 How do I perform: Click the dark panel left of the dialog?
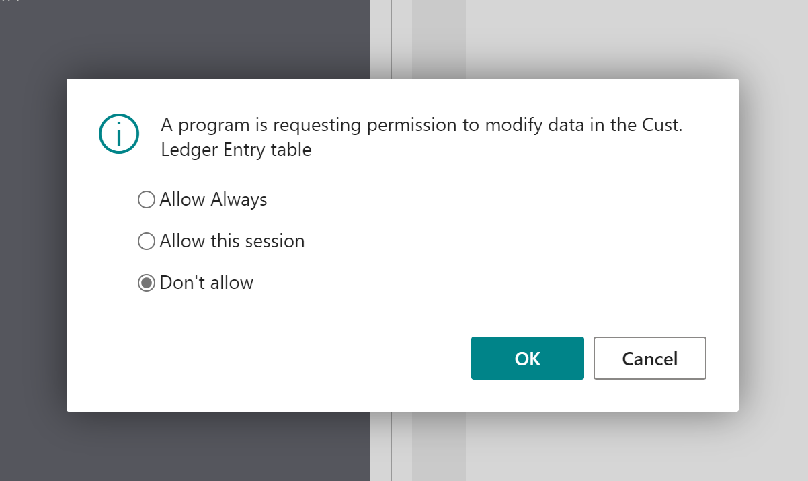[x=32, y=242]
